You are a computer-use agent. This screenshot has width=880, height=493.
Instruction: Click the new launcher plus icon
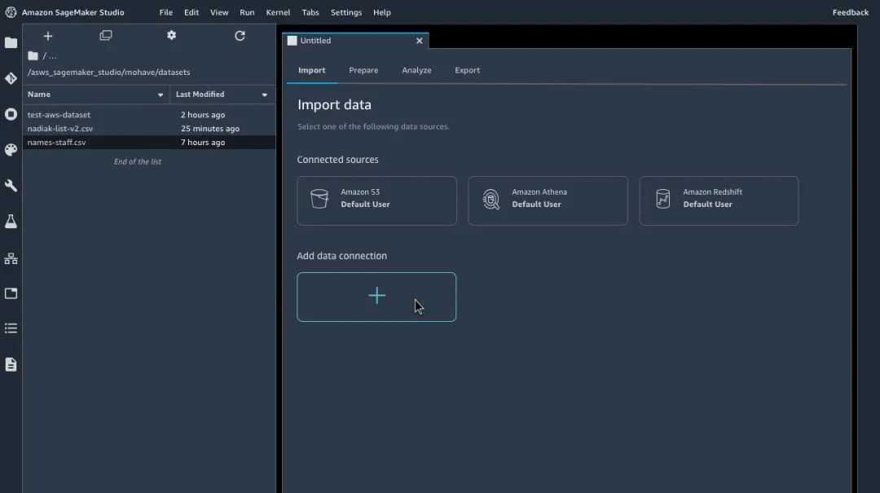[x=48, y=36]
